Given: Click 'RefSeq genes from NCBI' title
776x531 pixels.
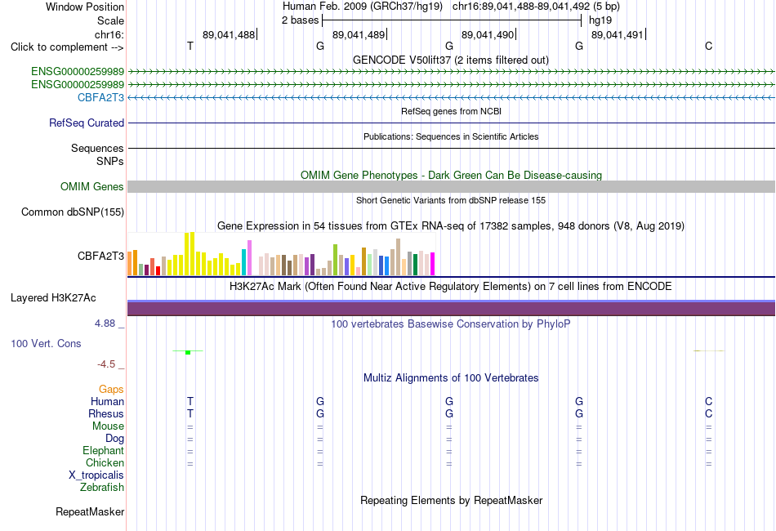Looking at the screenshot, I should pyautogui.click(x=452, y=111).
